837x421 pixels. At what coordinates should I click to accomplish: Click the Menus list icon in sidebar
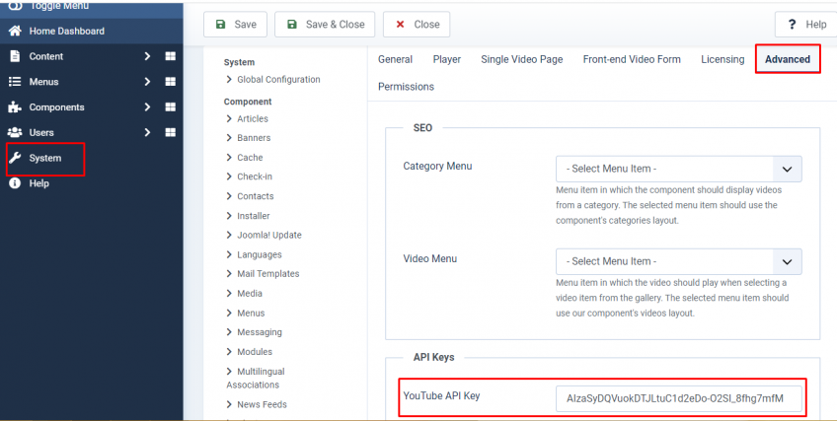(x=15, y=82)
